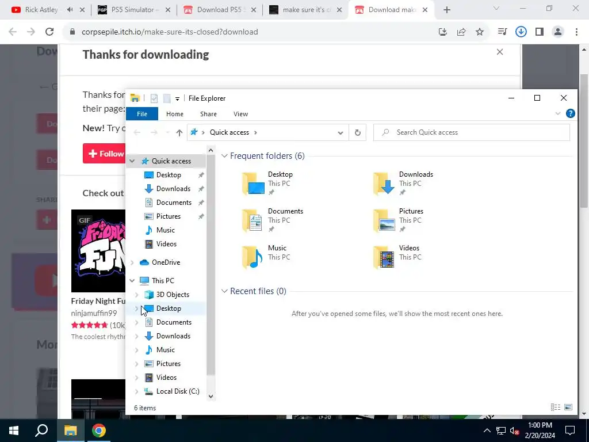The width and height of the screenshot is (589, 442).
Task: Collapse the Frequent folders group
Action: click(224, 156)
